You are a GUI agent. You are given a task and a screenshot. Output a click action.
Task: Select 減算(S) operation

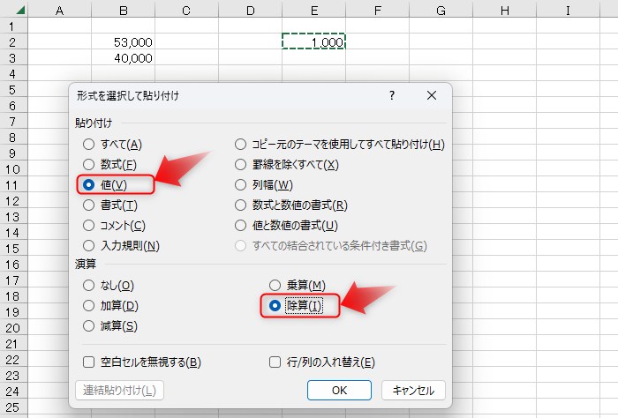point(110,326)
